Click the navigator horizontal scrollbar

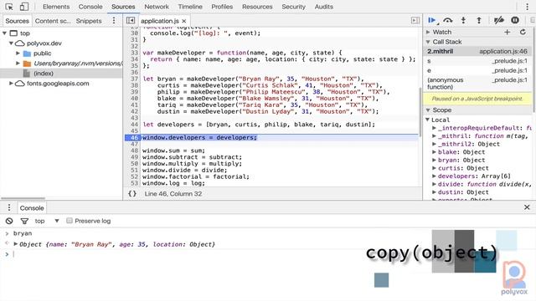point(23,198)
